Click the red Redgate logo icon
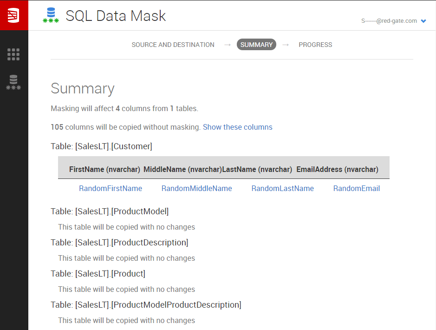The height and width of the screenshot is (330, 436). [13, 15]
